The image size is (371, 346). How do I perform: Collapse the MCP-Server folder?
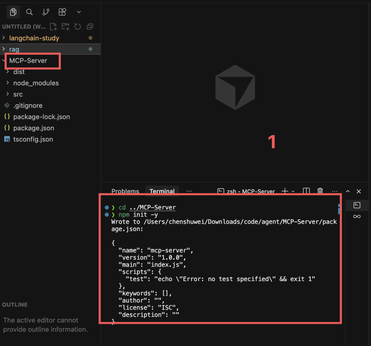tap(3, 60)
